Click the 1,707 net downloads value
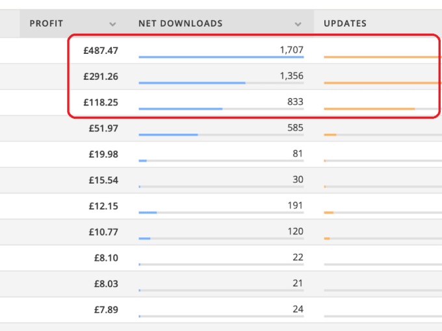The image size is (442, 331). 291,50
